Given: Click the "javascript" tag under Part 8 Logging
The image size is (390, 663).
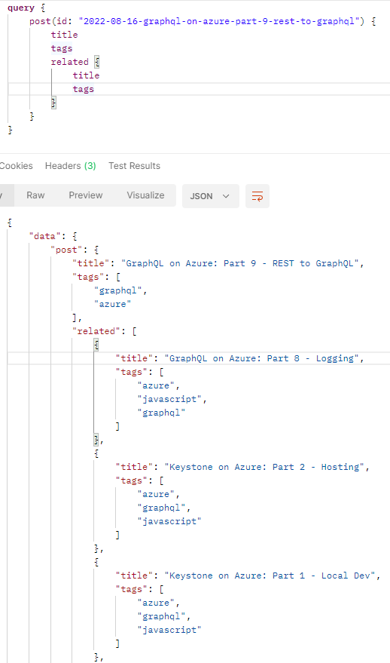Looking at the screenshot, I should pyautogui.click(x=169, y=399).
